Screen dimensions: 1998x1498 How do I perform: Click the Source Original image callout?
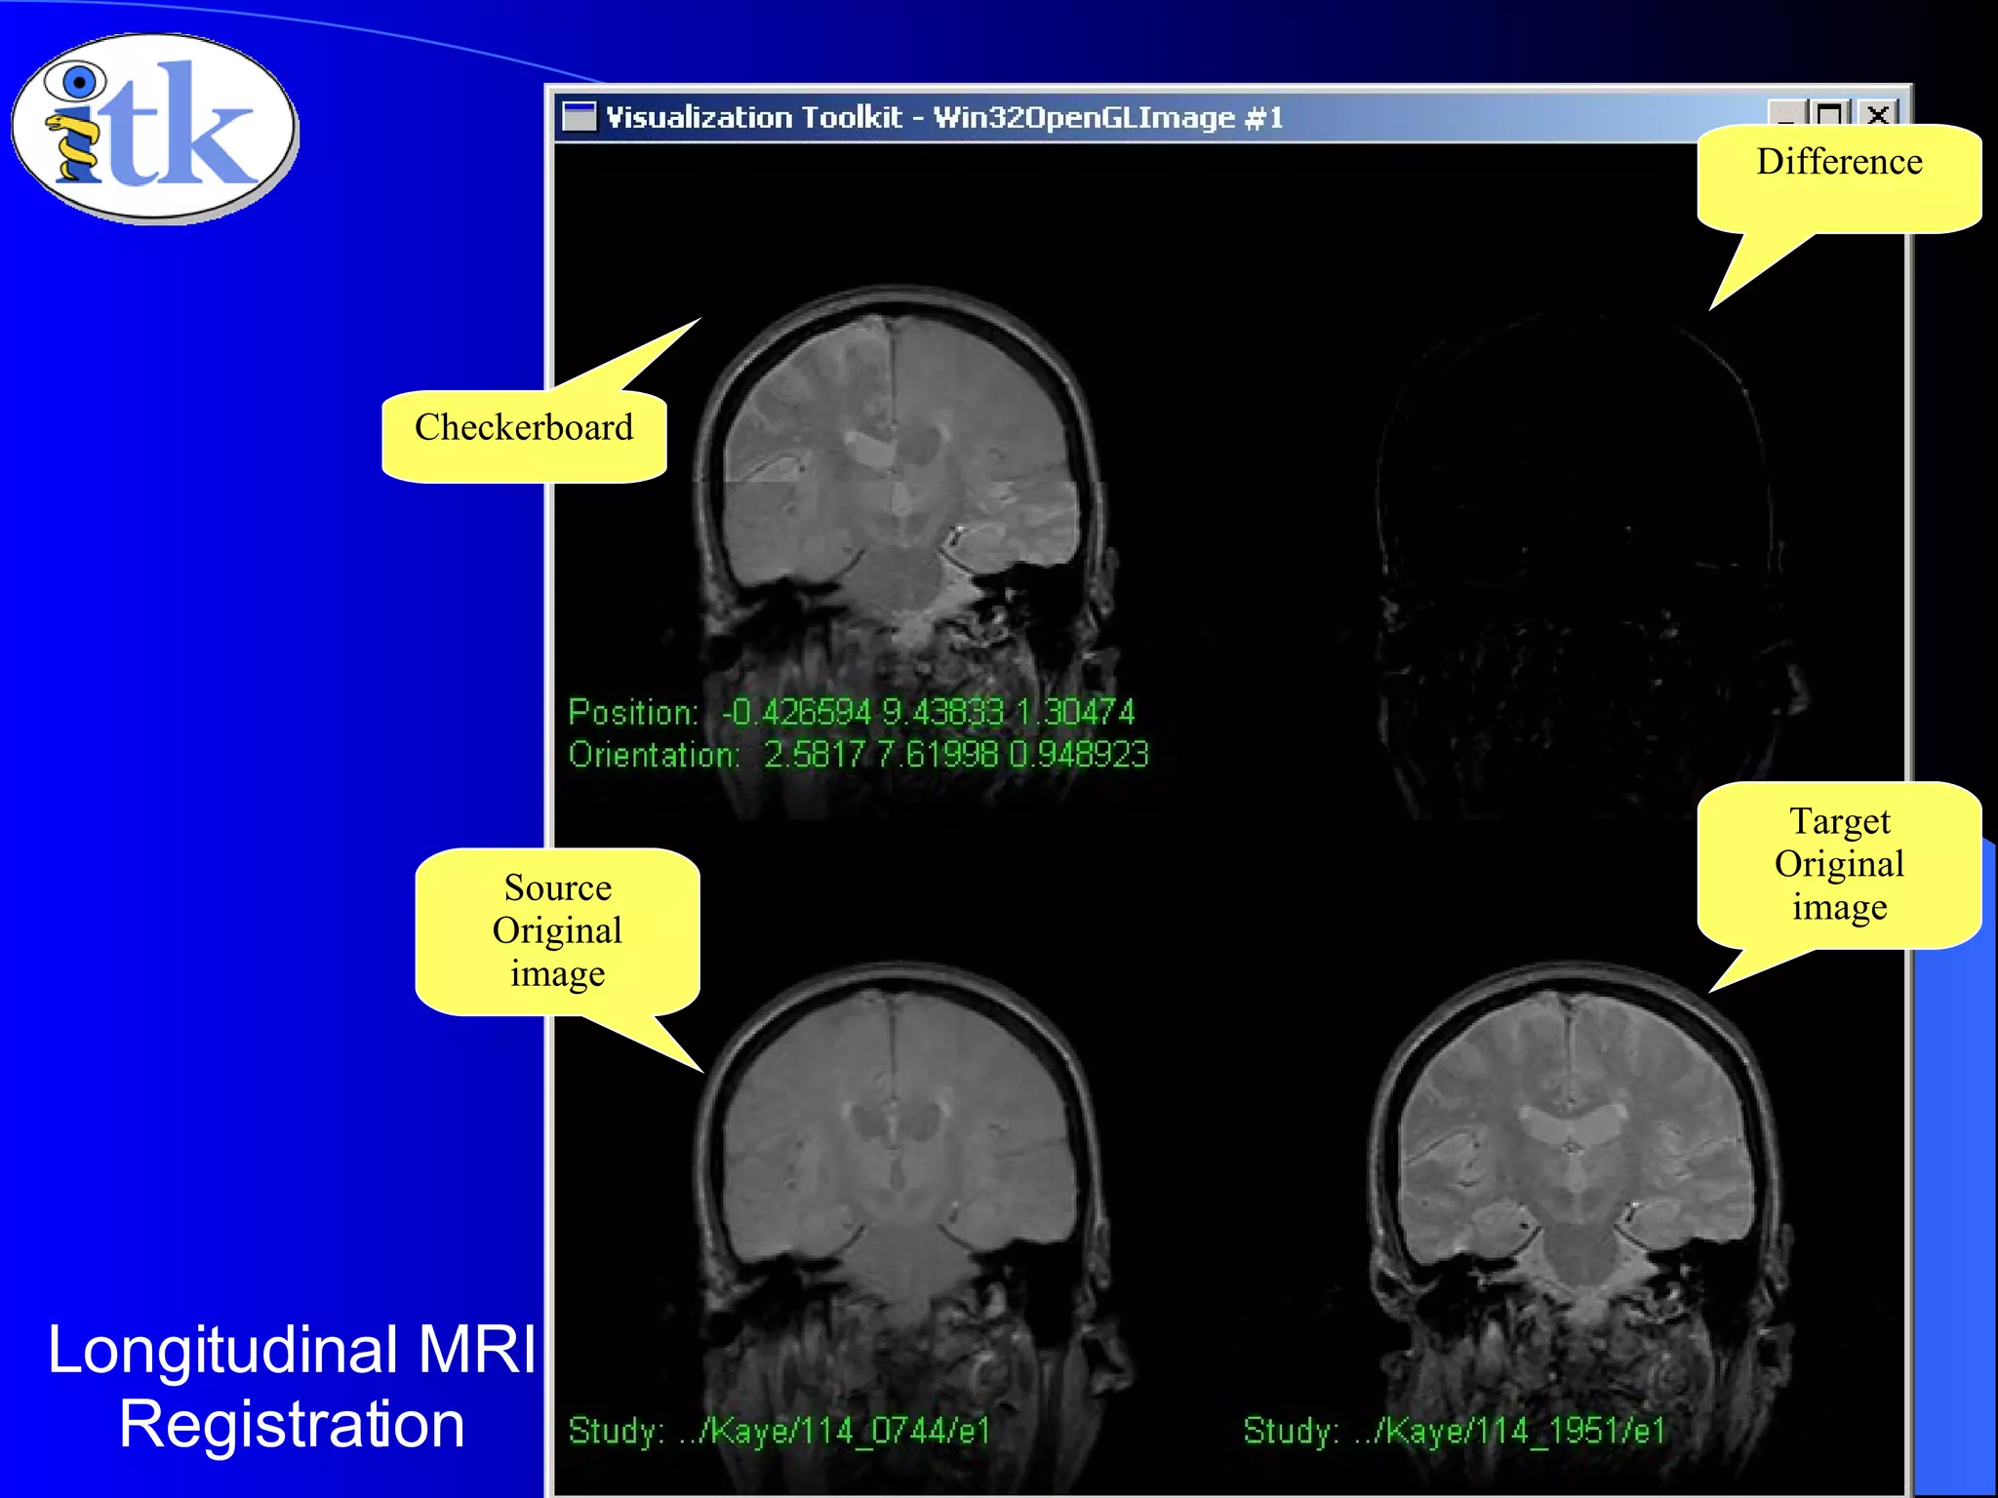click(x=557, y=930)
